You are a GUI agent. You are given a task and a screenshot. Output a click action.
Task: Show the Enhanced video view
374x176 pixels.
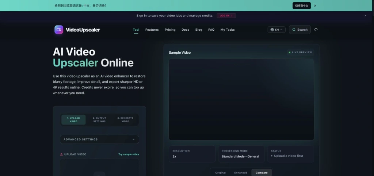click(x=241, y=173)
